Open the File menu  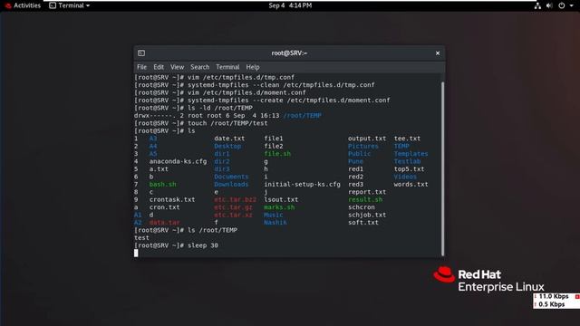tap(141, 67)
